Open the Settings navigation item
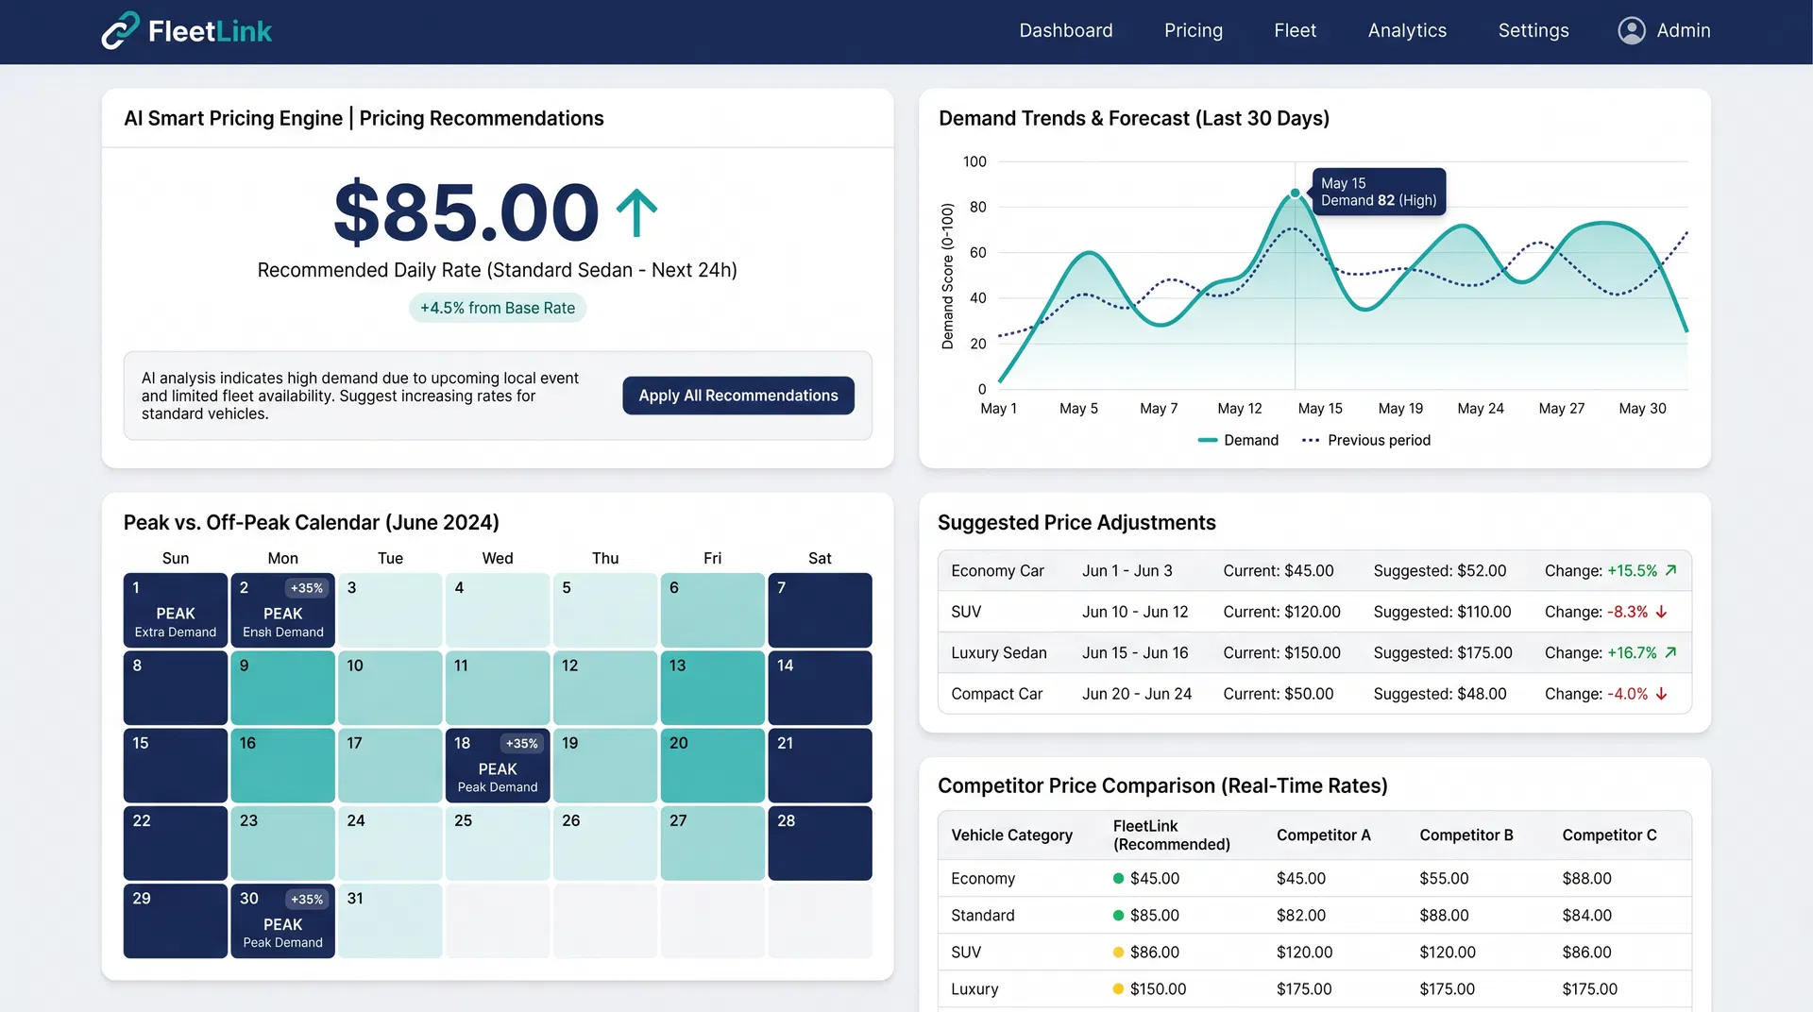 pyautogui.click(x=1533, y=30)
